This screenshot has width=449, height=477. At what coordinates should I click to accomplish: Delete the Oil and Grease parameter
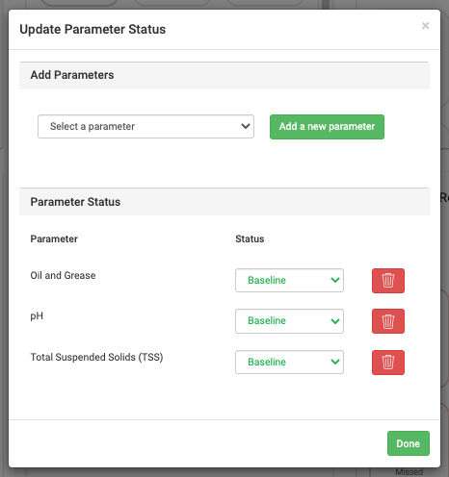point(388,281)
